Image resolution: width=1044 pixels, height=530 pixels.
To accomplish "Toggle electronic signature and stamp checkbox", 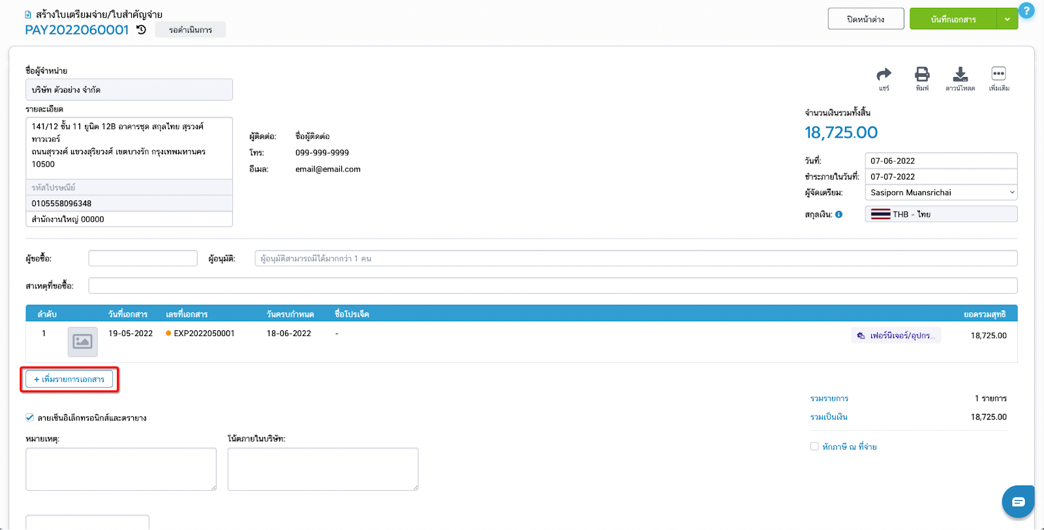I will click(30, 418).
